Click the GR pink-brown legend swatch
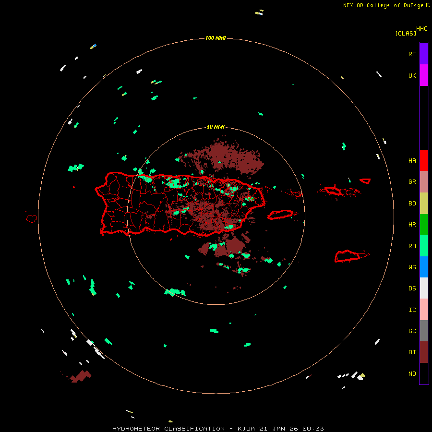This screenshot has width=432, height=432. 424,182
